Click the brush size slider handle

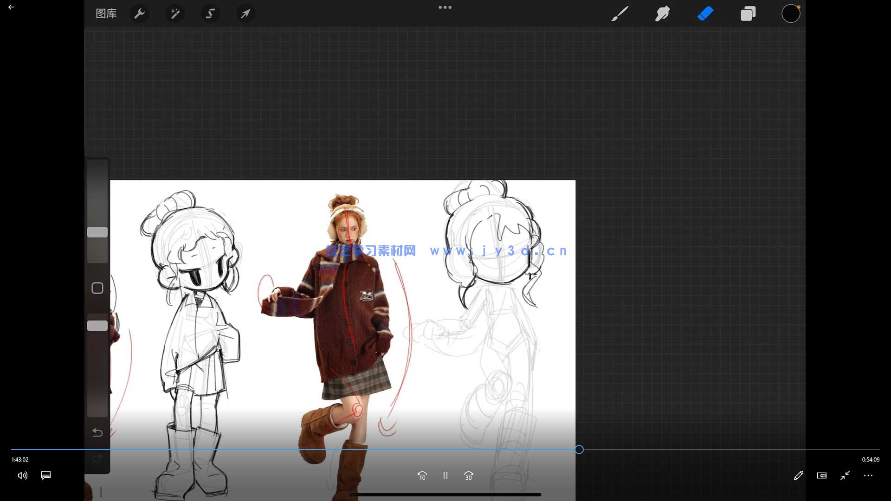click(97, 232)
